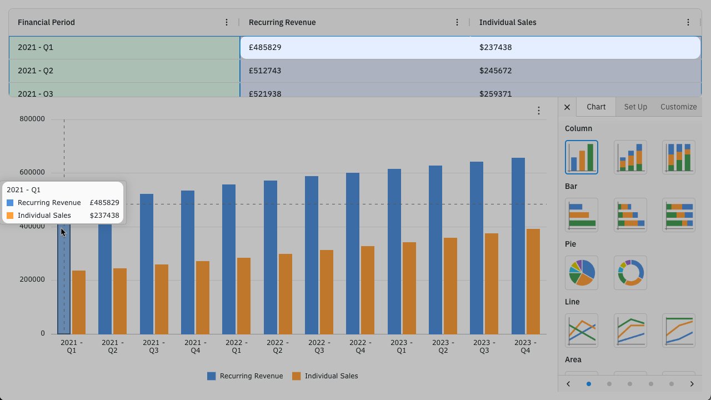711x400 pixels.
Task: Go to next page of chart types
Action: 692,383
